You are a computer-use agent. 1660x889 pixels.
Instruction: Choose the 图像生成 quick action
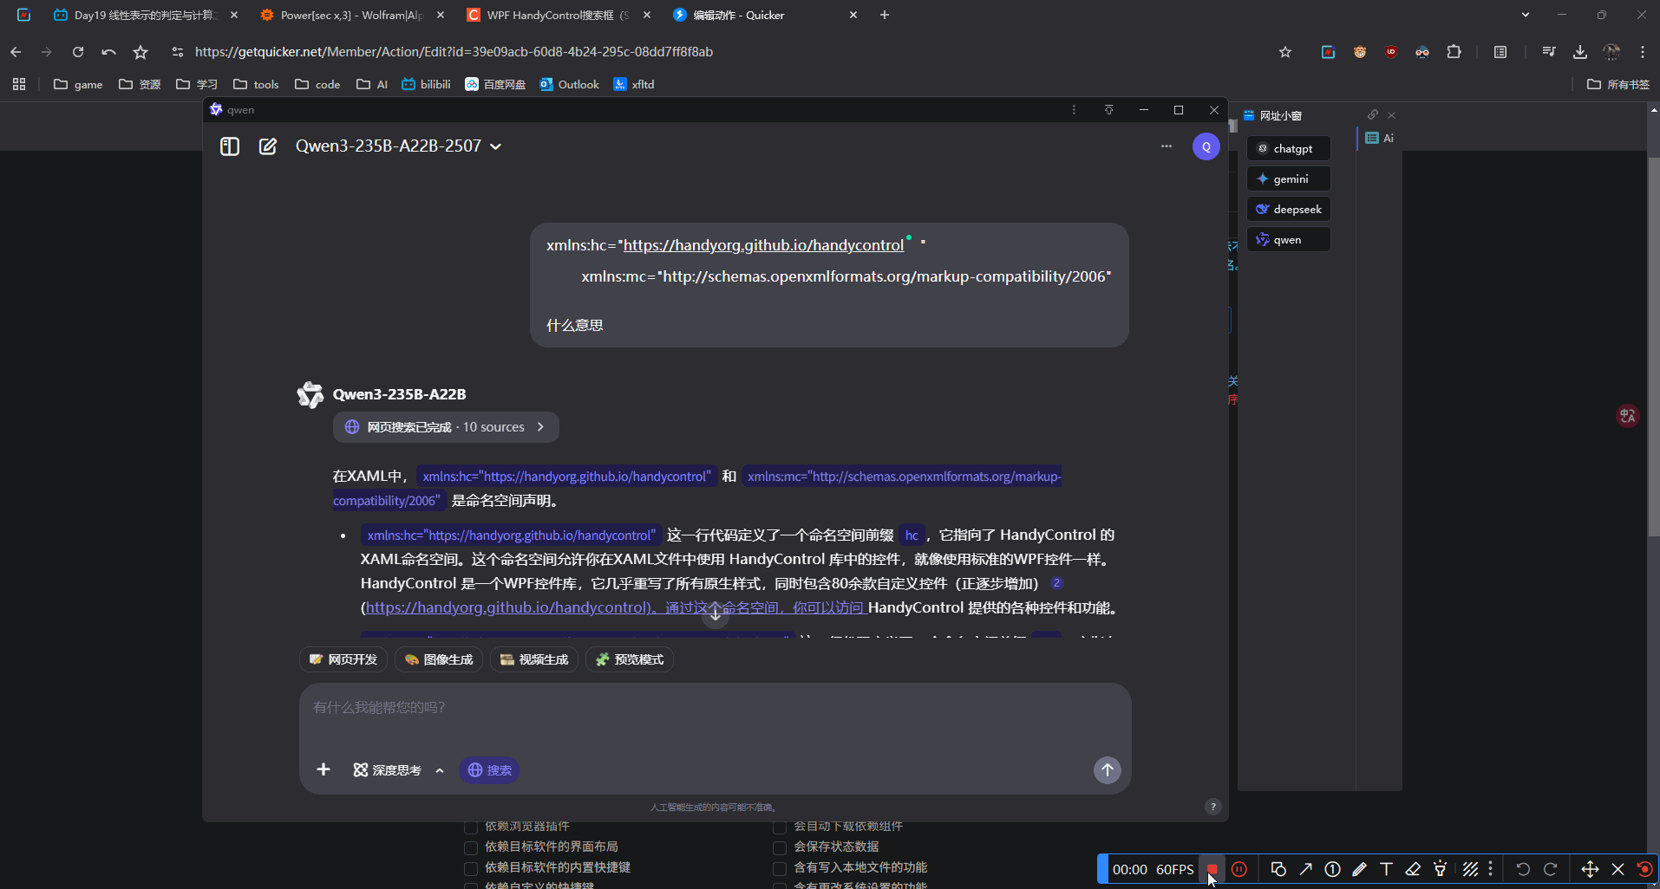[x=439, y=659]
